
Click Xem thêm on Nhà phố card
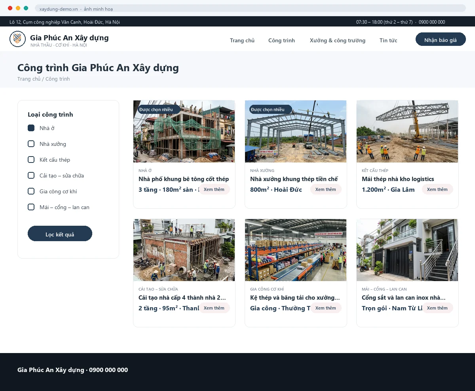pos(214,189)
